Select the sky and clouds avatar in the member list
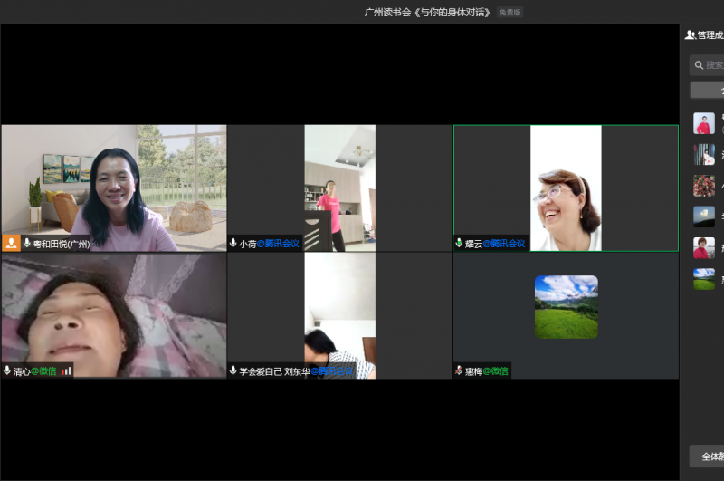Screen dimensions: 724x481 (x=703, y=216)
